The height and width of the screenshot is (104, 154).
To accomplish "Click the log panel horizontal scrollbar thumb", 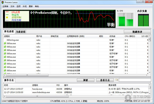I will [x=37, y=96].
